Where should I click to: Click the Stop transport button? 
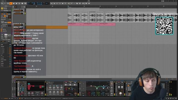[14, 3]
